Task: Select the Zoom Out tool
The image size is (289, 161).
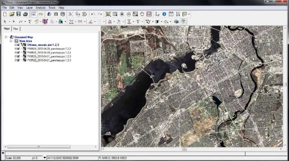Action: point(129,14)
